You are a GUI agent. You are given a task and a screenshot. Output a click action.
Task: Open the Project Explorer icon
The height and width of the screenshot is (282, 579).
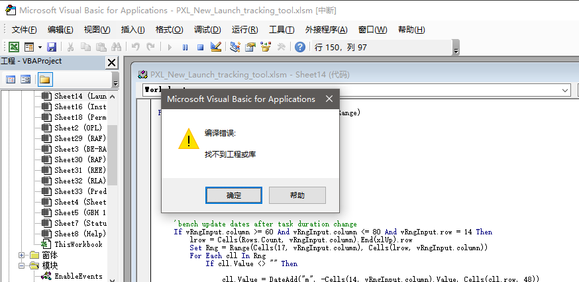235,47
